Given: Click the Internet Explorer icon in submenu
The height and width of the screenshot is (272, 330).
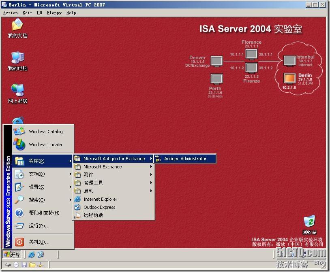Looking at the screenshot, I should pyautogui.click(x=78, y=199).
